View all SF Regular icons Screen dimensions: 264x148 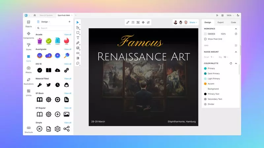[x=68, y=108]
